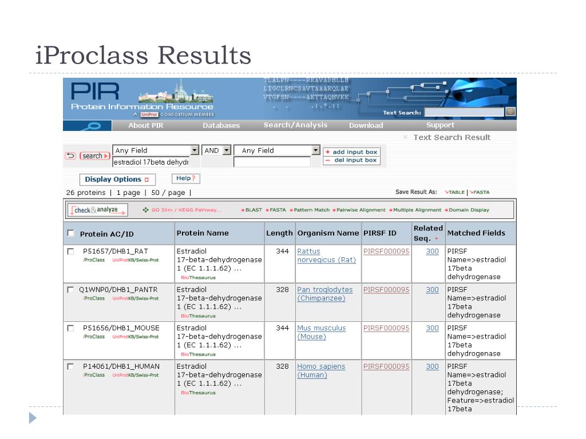Click the GO Slim / KEGG Pathway icon
Viewport: 586px width, 439px height.
pyautogui.click(x=145, y=210)
